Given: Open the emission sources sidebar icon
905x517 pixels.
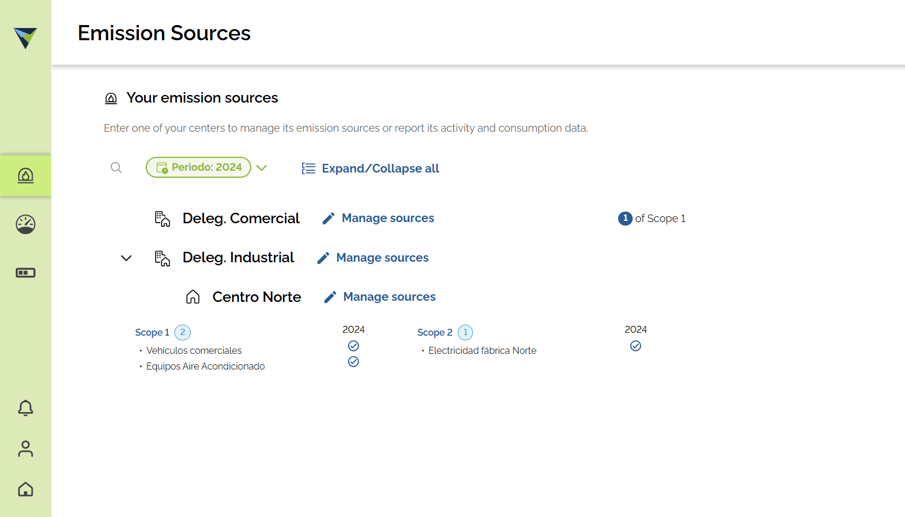Looking at the screenshot, I should coord(26,175).
